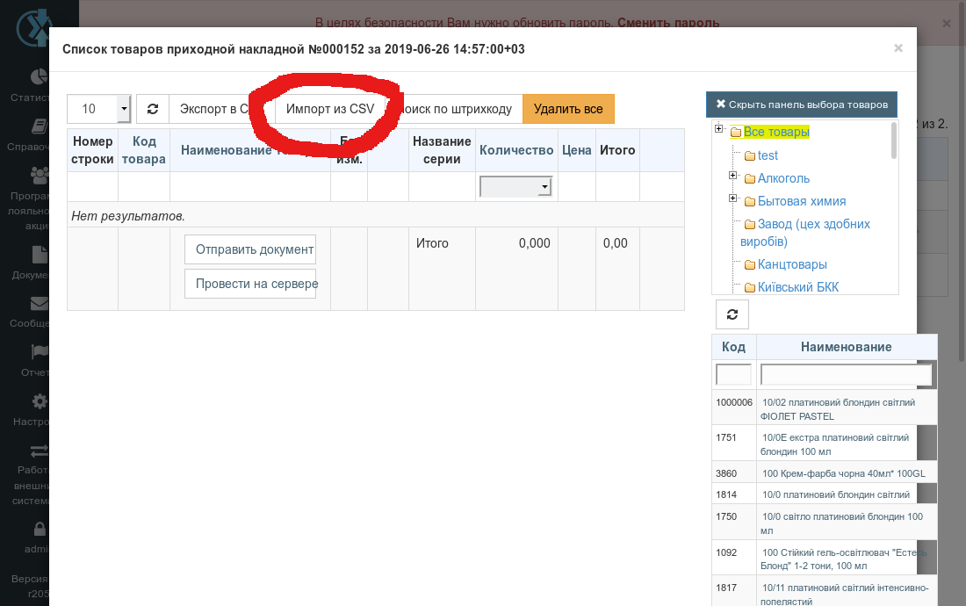Viewport: 966px width, 606px height.
Task: Open Statistics via the pie chart sidebar icon
Action: (x=39, y=76)
